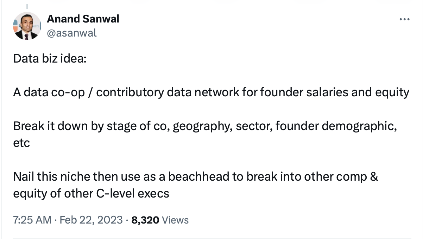The width and height of the screenshot is (423, 239).
Task: Open the Anand Sanwal display name link
Action: [83, 19]
